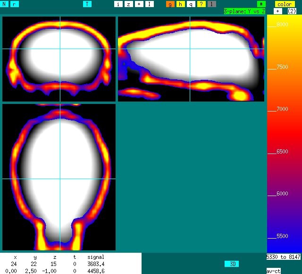This screenshot has height=274, width=302.
Task: Click the 7500 mark on color bar
Action: [x=282, y=67]
